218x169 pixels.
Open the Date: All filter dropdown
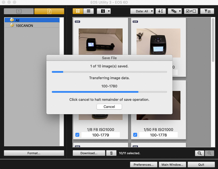[x=142, y=11]
